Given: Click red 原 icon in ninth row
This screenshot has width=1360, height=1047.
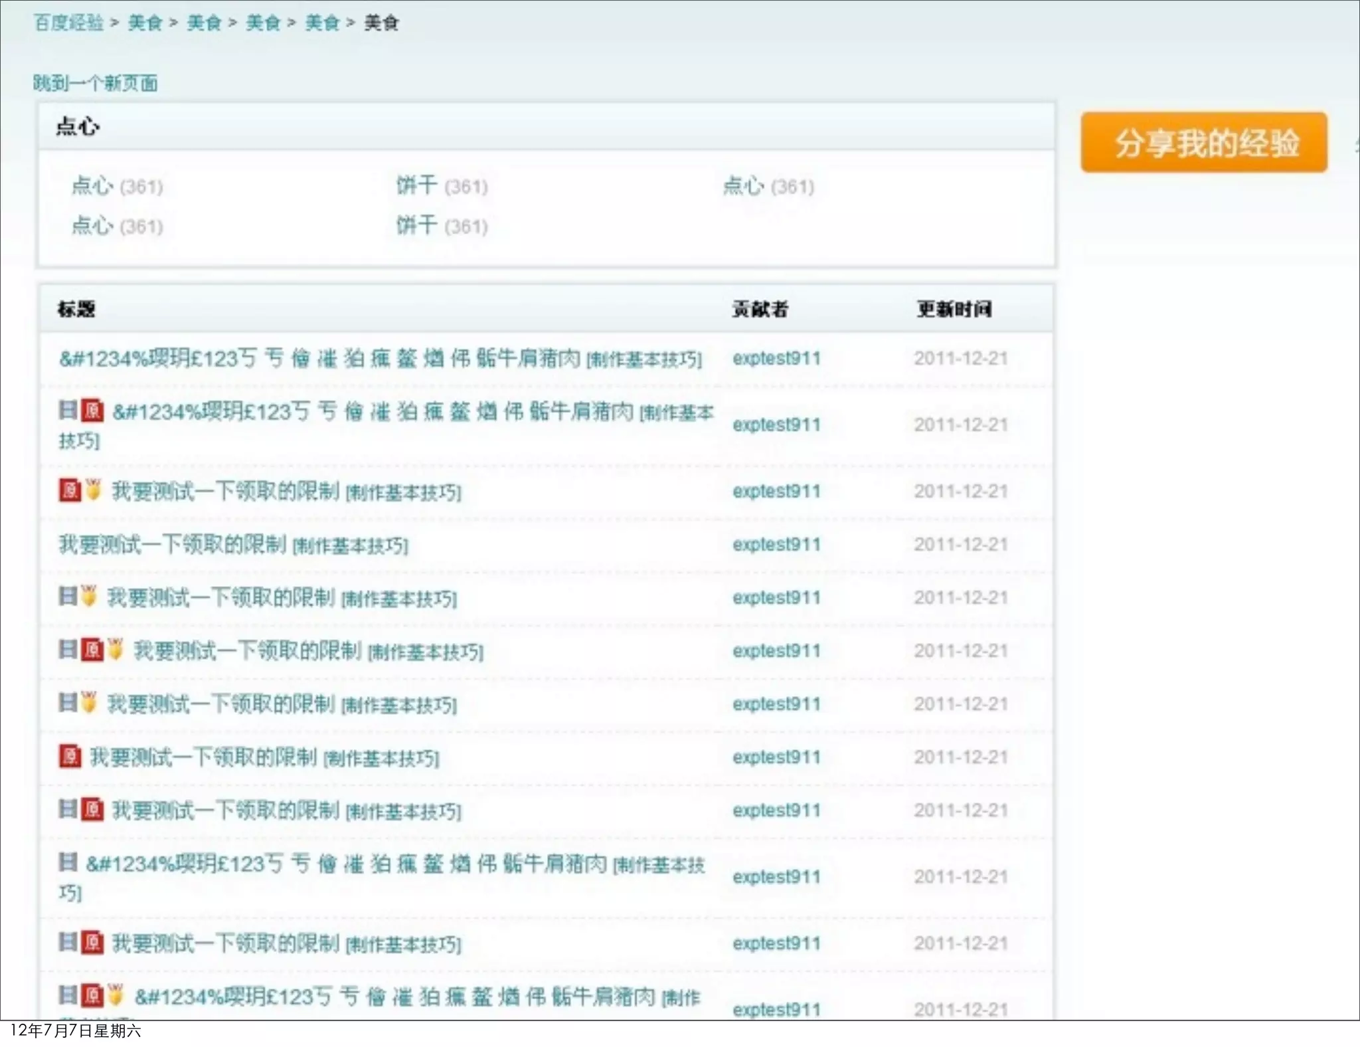Looking at the screenshot, I should point(92,809).
